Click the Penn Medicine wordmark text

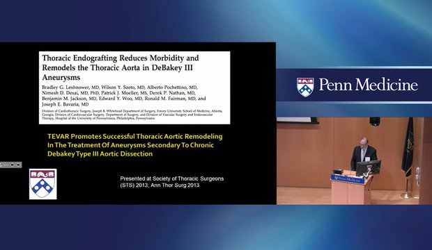click(x=369, y=85)
